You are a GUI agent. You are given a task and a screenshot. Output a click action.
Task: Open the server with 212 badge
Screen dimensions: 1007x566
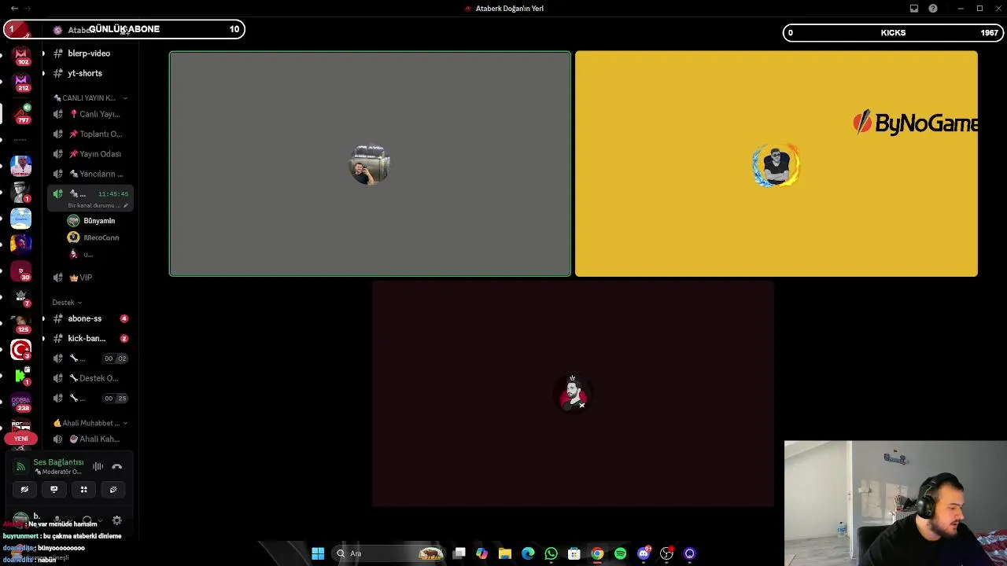click(x=21, y=83)
